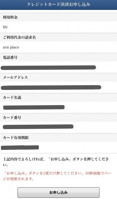Click the red 10秒前後 warning notice
The width and height of the screenshot is (117, 199).
tap(57, 176)
